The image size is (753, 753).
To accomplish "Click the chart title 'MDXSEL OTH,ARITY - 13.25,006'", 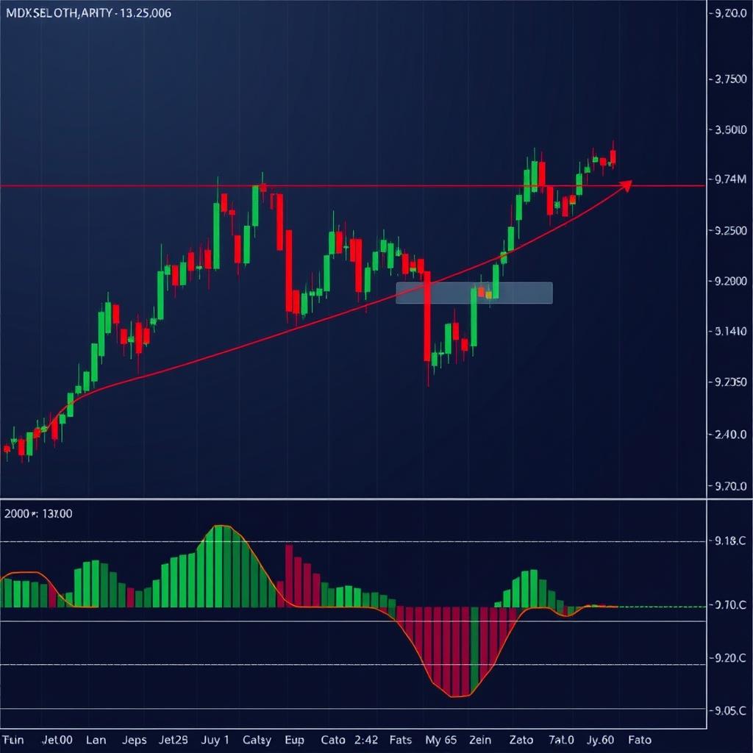I will (x=88, y=13).
